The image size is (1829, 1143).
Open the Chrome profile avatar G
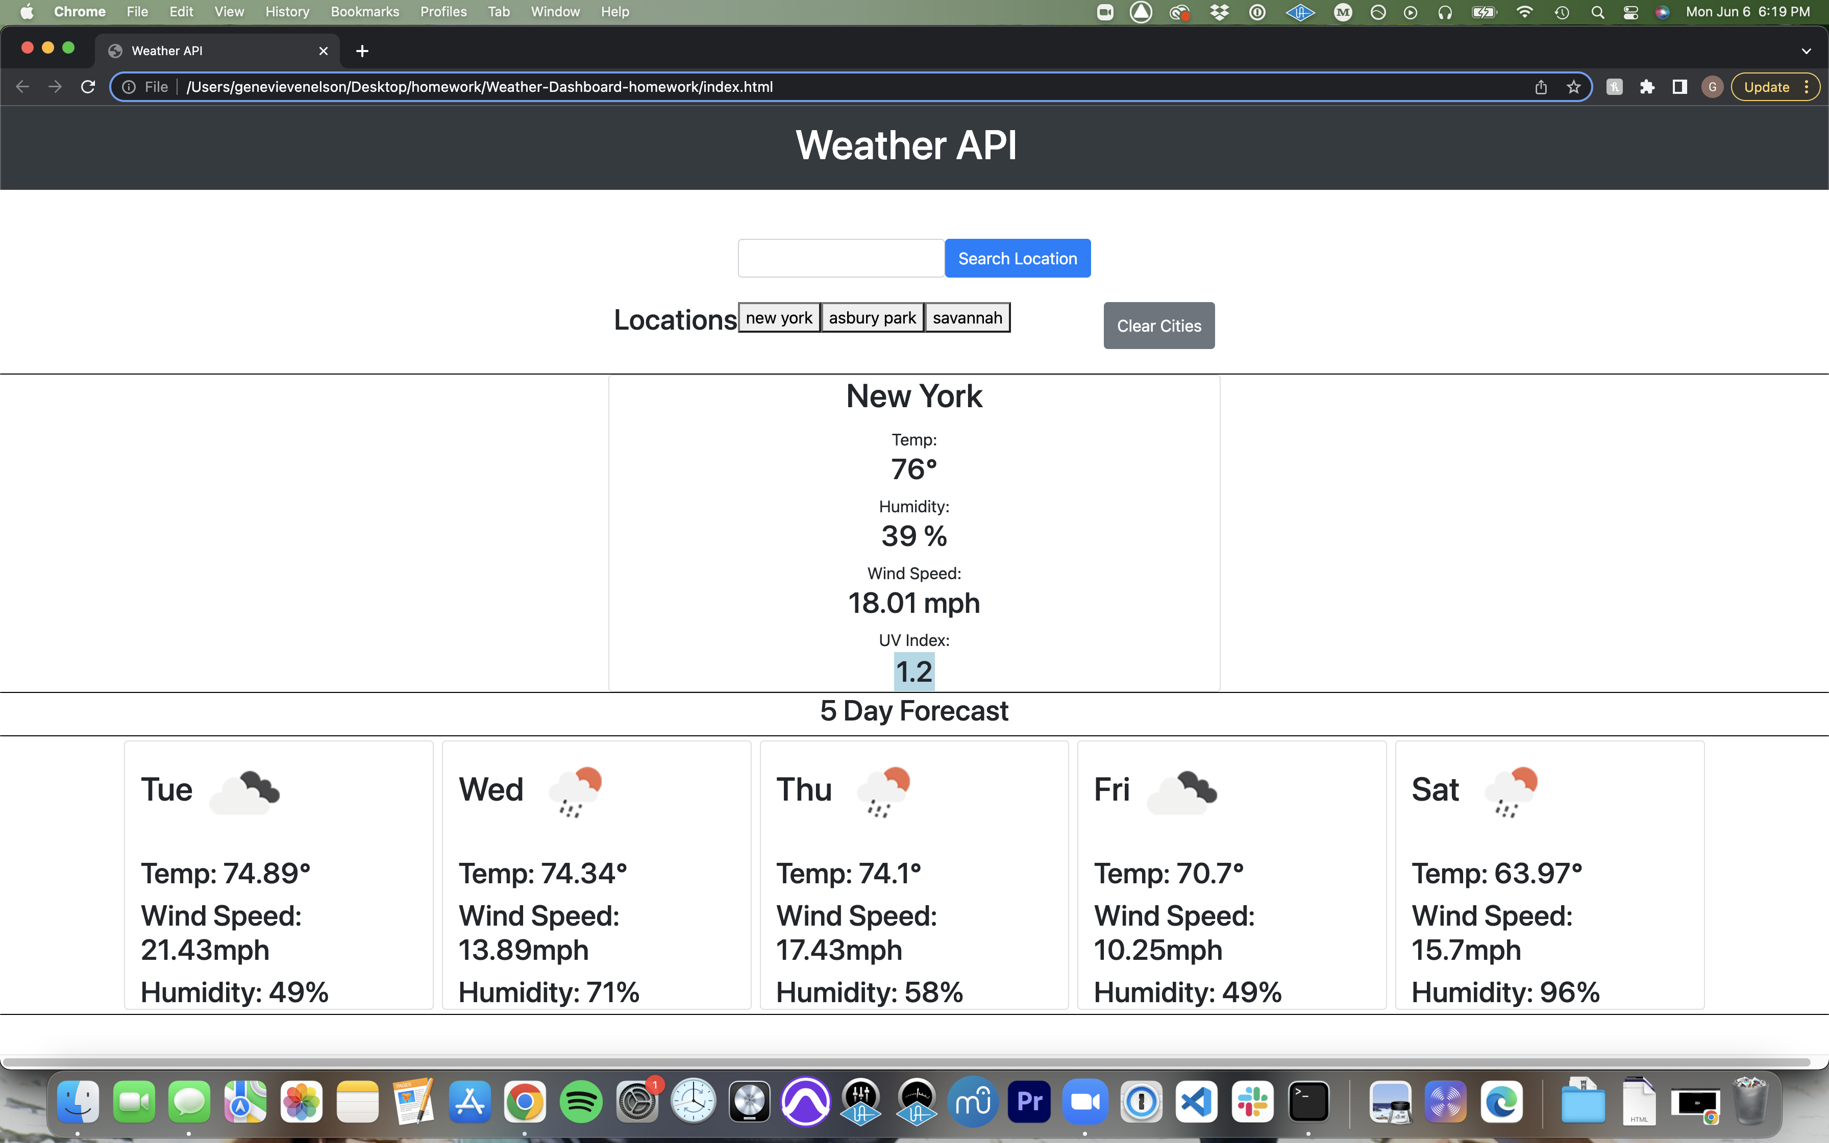pyautogui.click(x=1712, y=87)
